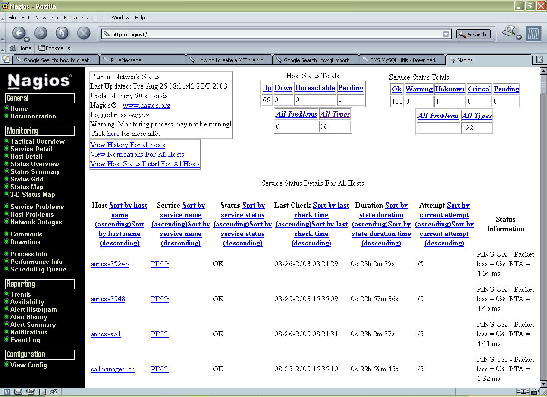Click the 'here' link for more info
Image resolution: width=547 pixels, height=397 pixels.
(113, 134)
